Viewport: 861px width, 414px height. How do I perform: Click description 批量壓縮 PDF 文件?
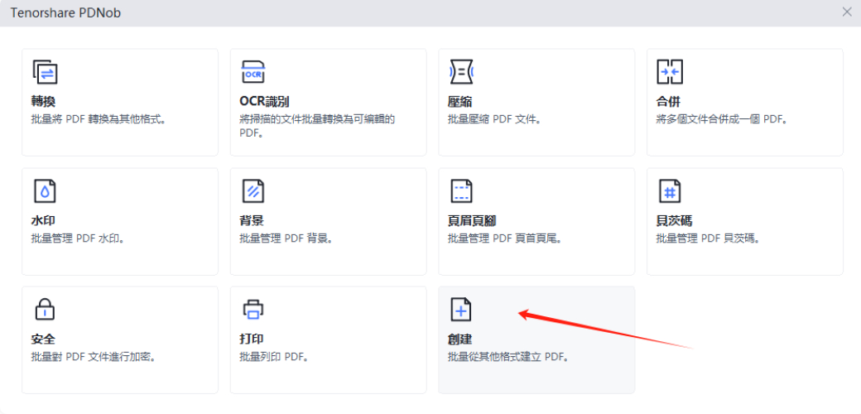(495, 119)
